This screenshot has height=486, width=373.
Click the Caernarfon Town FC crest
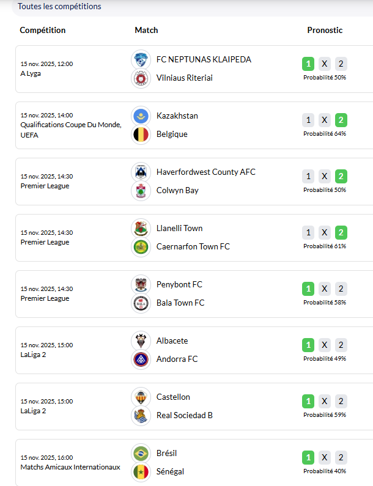coord(141,247)
